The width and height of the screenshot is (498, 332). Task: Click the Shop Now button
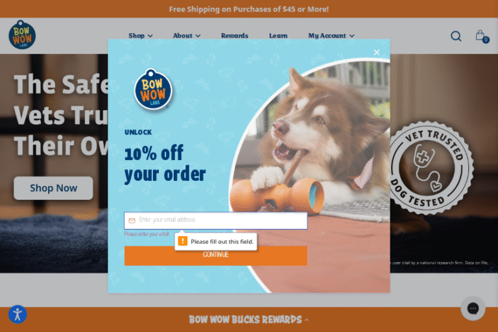(x=53, y=188)
